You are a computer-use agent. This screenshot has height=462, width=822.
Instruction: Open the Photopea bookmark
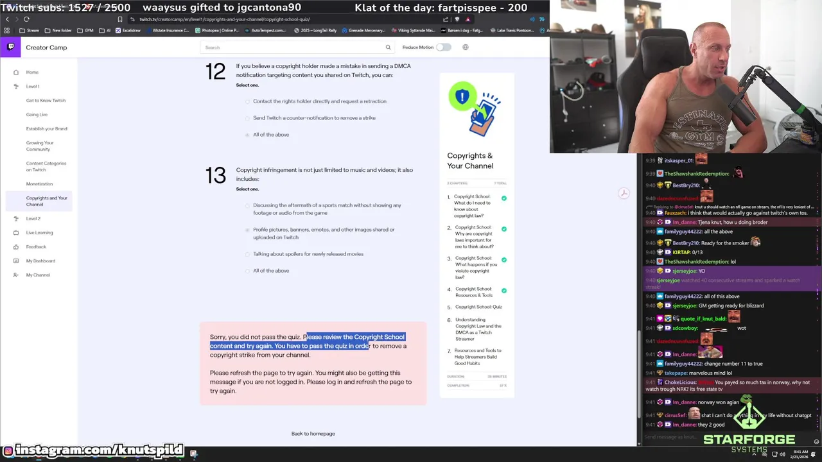coord(217,30)
